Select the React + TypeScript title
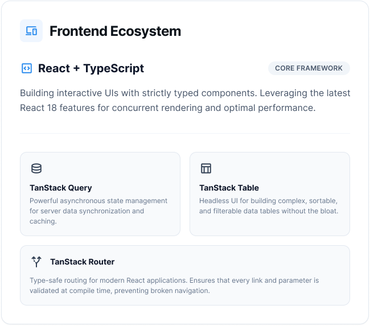 coord(91,68)
